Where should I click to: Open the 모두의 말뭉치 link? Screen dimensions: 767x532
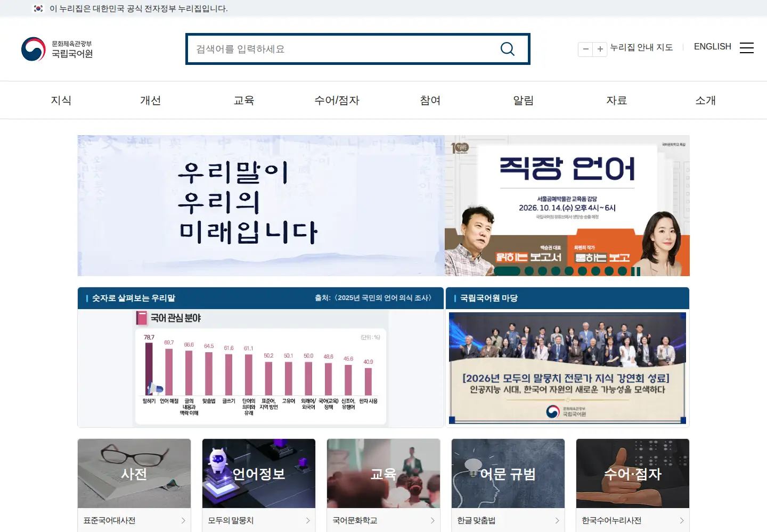[231, 520]
